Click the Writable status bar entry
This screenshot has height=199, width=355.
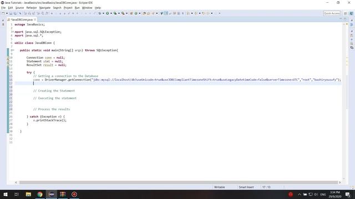[x=220, y=187]
